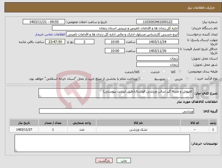Click the گروه کالا field ورزشی
The width and height of the screenshot is (222, 168).
[x=116, y=111]
